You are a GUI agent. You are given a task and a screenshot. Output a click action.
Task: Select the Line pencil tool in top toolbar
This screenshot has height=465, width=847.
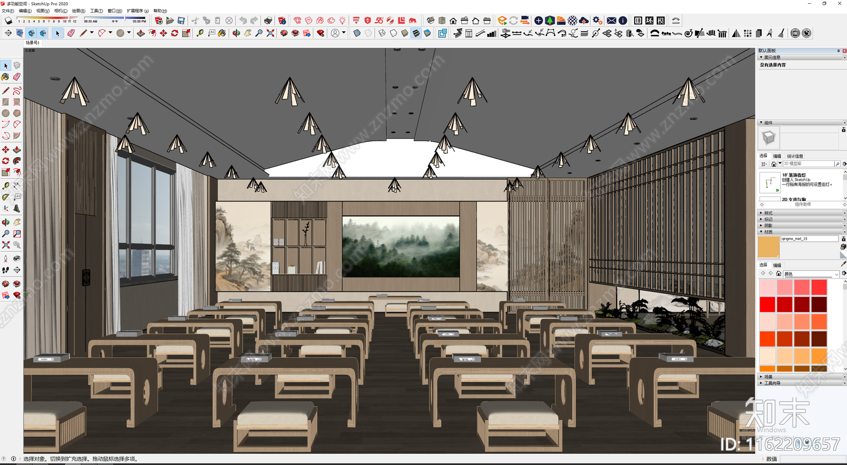(83, 33)
